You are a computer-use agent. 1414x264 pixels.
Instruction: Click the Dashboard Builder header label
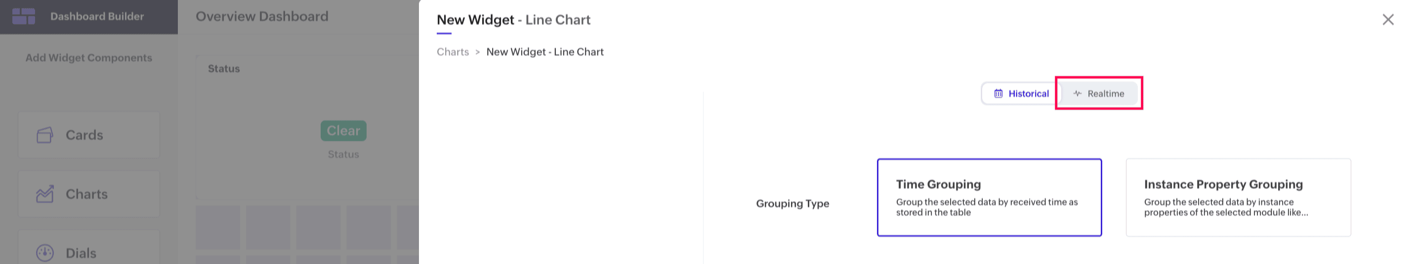pos(97,16)
